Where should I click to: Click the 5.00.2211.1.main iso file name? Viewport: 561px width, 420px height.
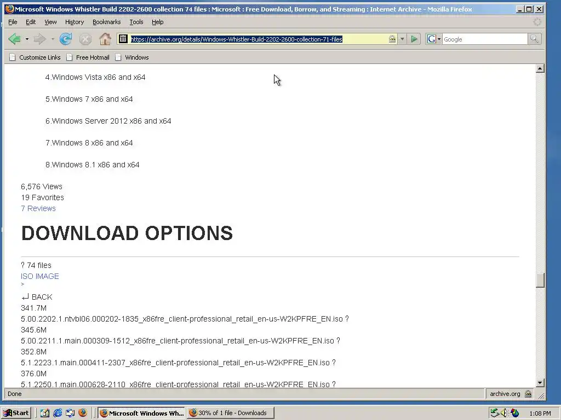pyautogui.click(x=178, y=340)
